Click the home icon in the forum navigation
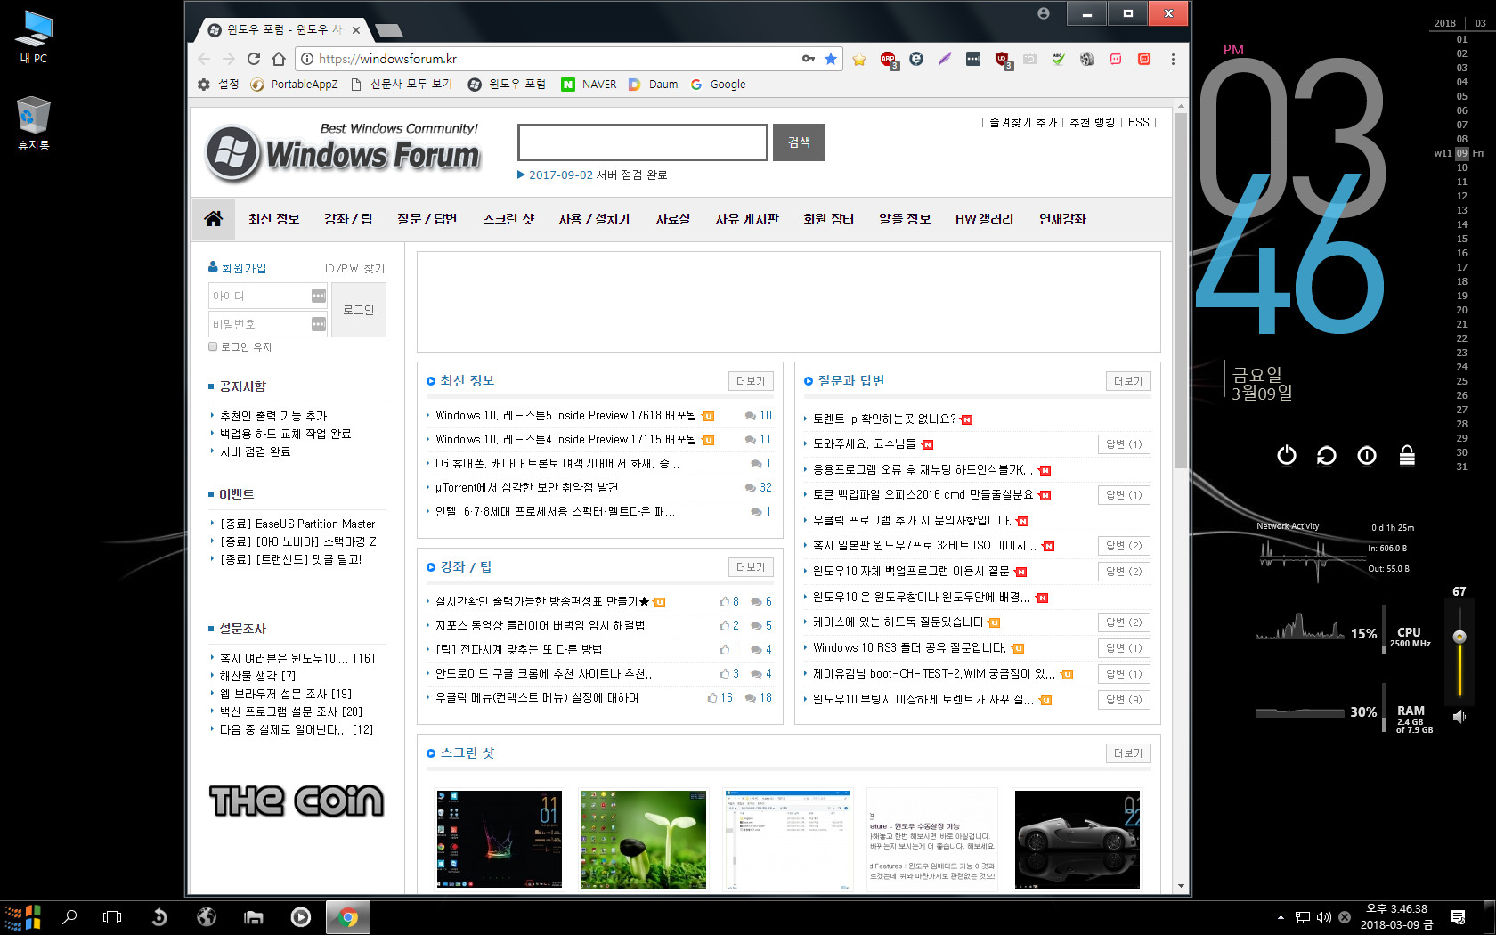The image size is (1496, 935). click(214, 219)
